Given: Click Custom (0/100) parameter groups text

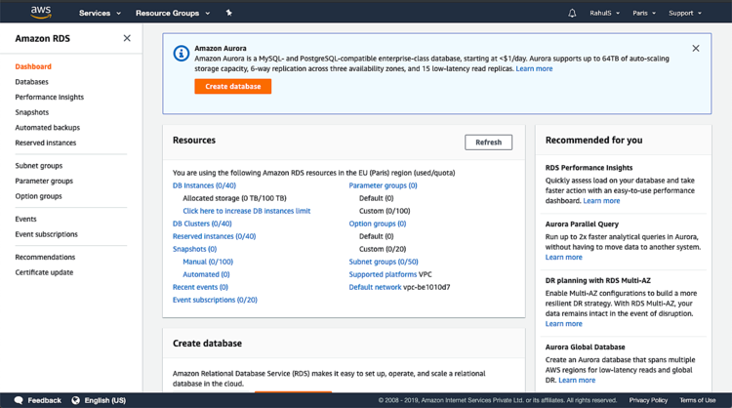Looking at the screenshot, I should pyautogui.click(x=385, y=211).
